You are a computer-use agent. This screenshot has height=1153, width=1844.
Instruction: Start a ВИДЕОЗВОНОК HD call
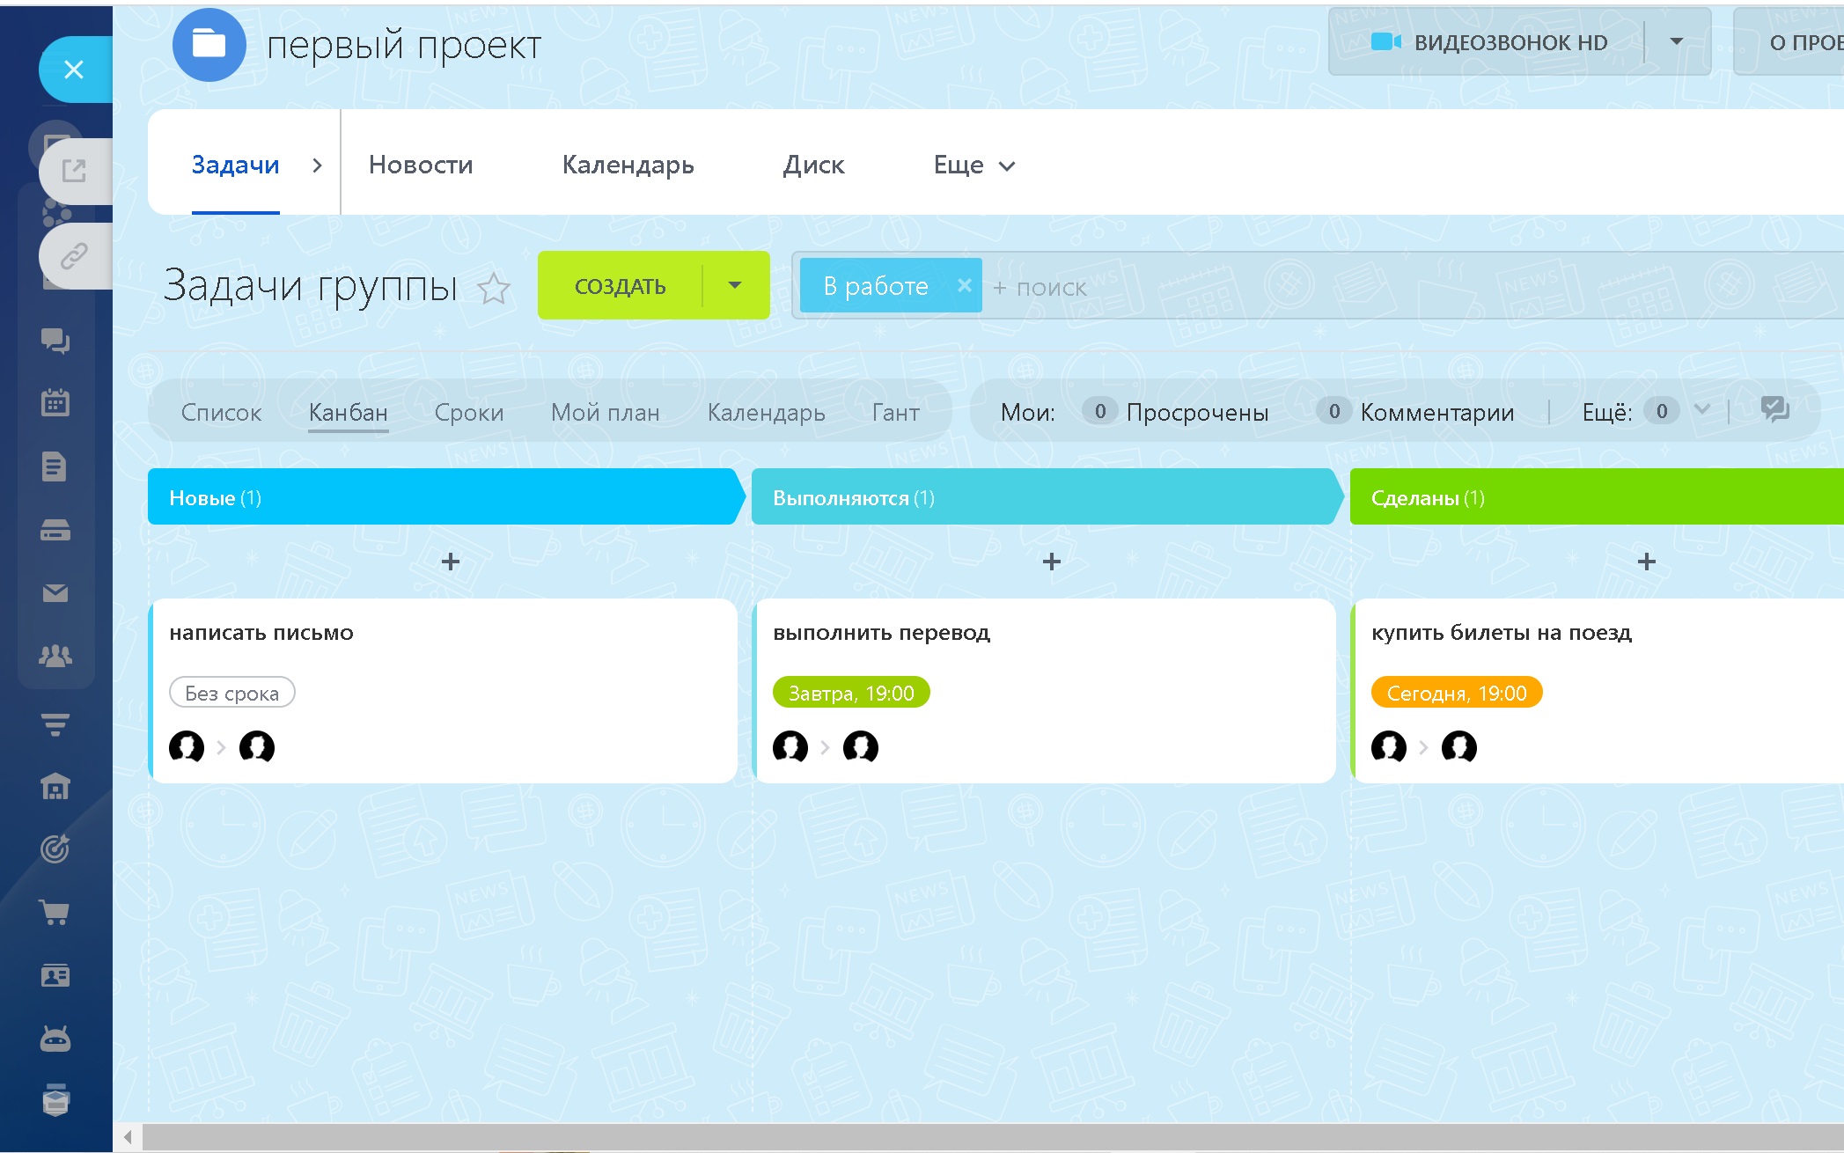tap(1489, 41)
